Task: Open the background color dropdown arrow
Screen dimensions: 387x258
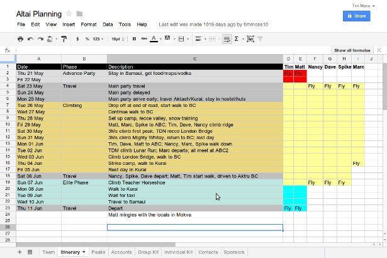Action: pos(174,39)
